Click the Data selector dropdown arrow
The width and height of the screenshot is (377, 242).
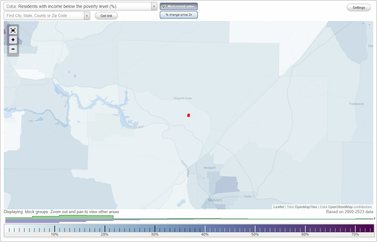click(154, 6)
